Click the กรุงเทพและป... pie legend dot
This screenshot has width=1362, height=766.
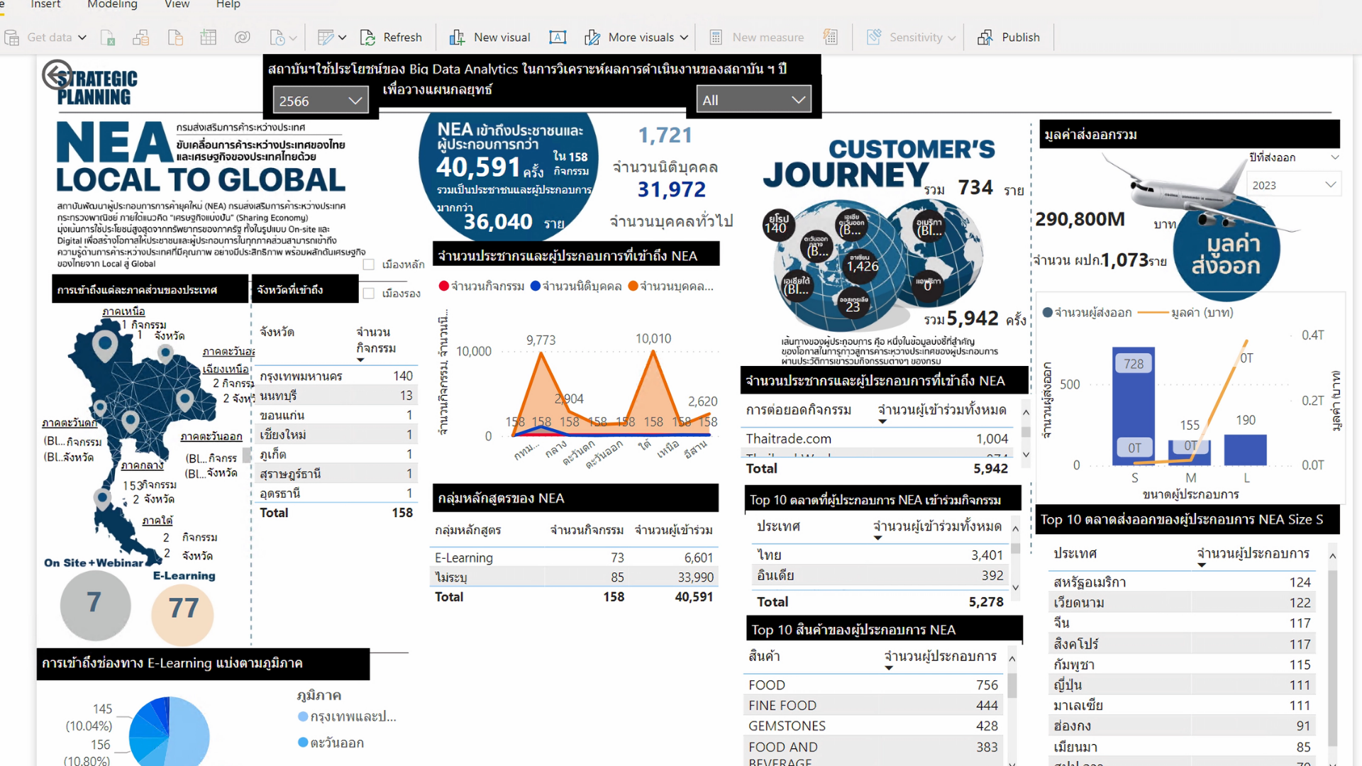pos(303,716)
